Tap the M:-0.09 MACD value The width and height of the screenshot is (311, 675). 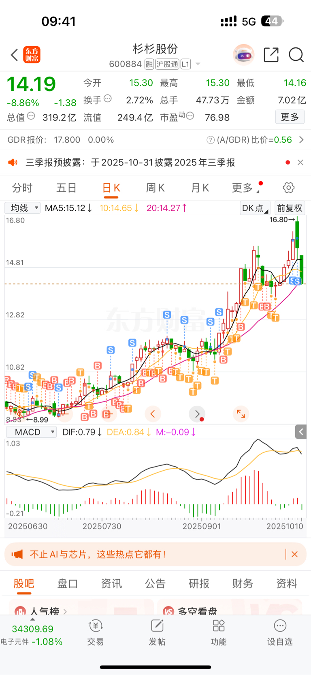176,432
